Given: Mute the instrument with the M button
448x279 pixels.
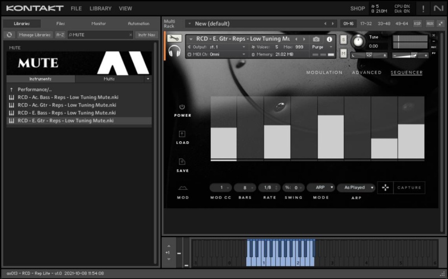Looking at the screenshot, I should pyautogui.click(x=343, y=54).
